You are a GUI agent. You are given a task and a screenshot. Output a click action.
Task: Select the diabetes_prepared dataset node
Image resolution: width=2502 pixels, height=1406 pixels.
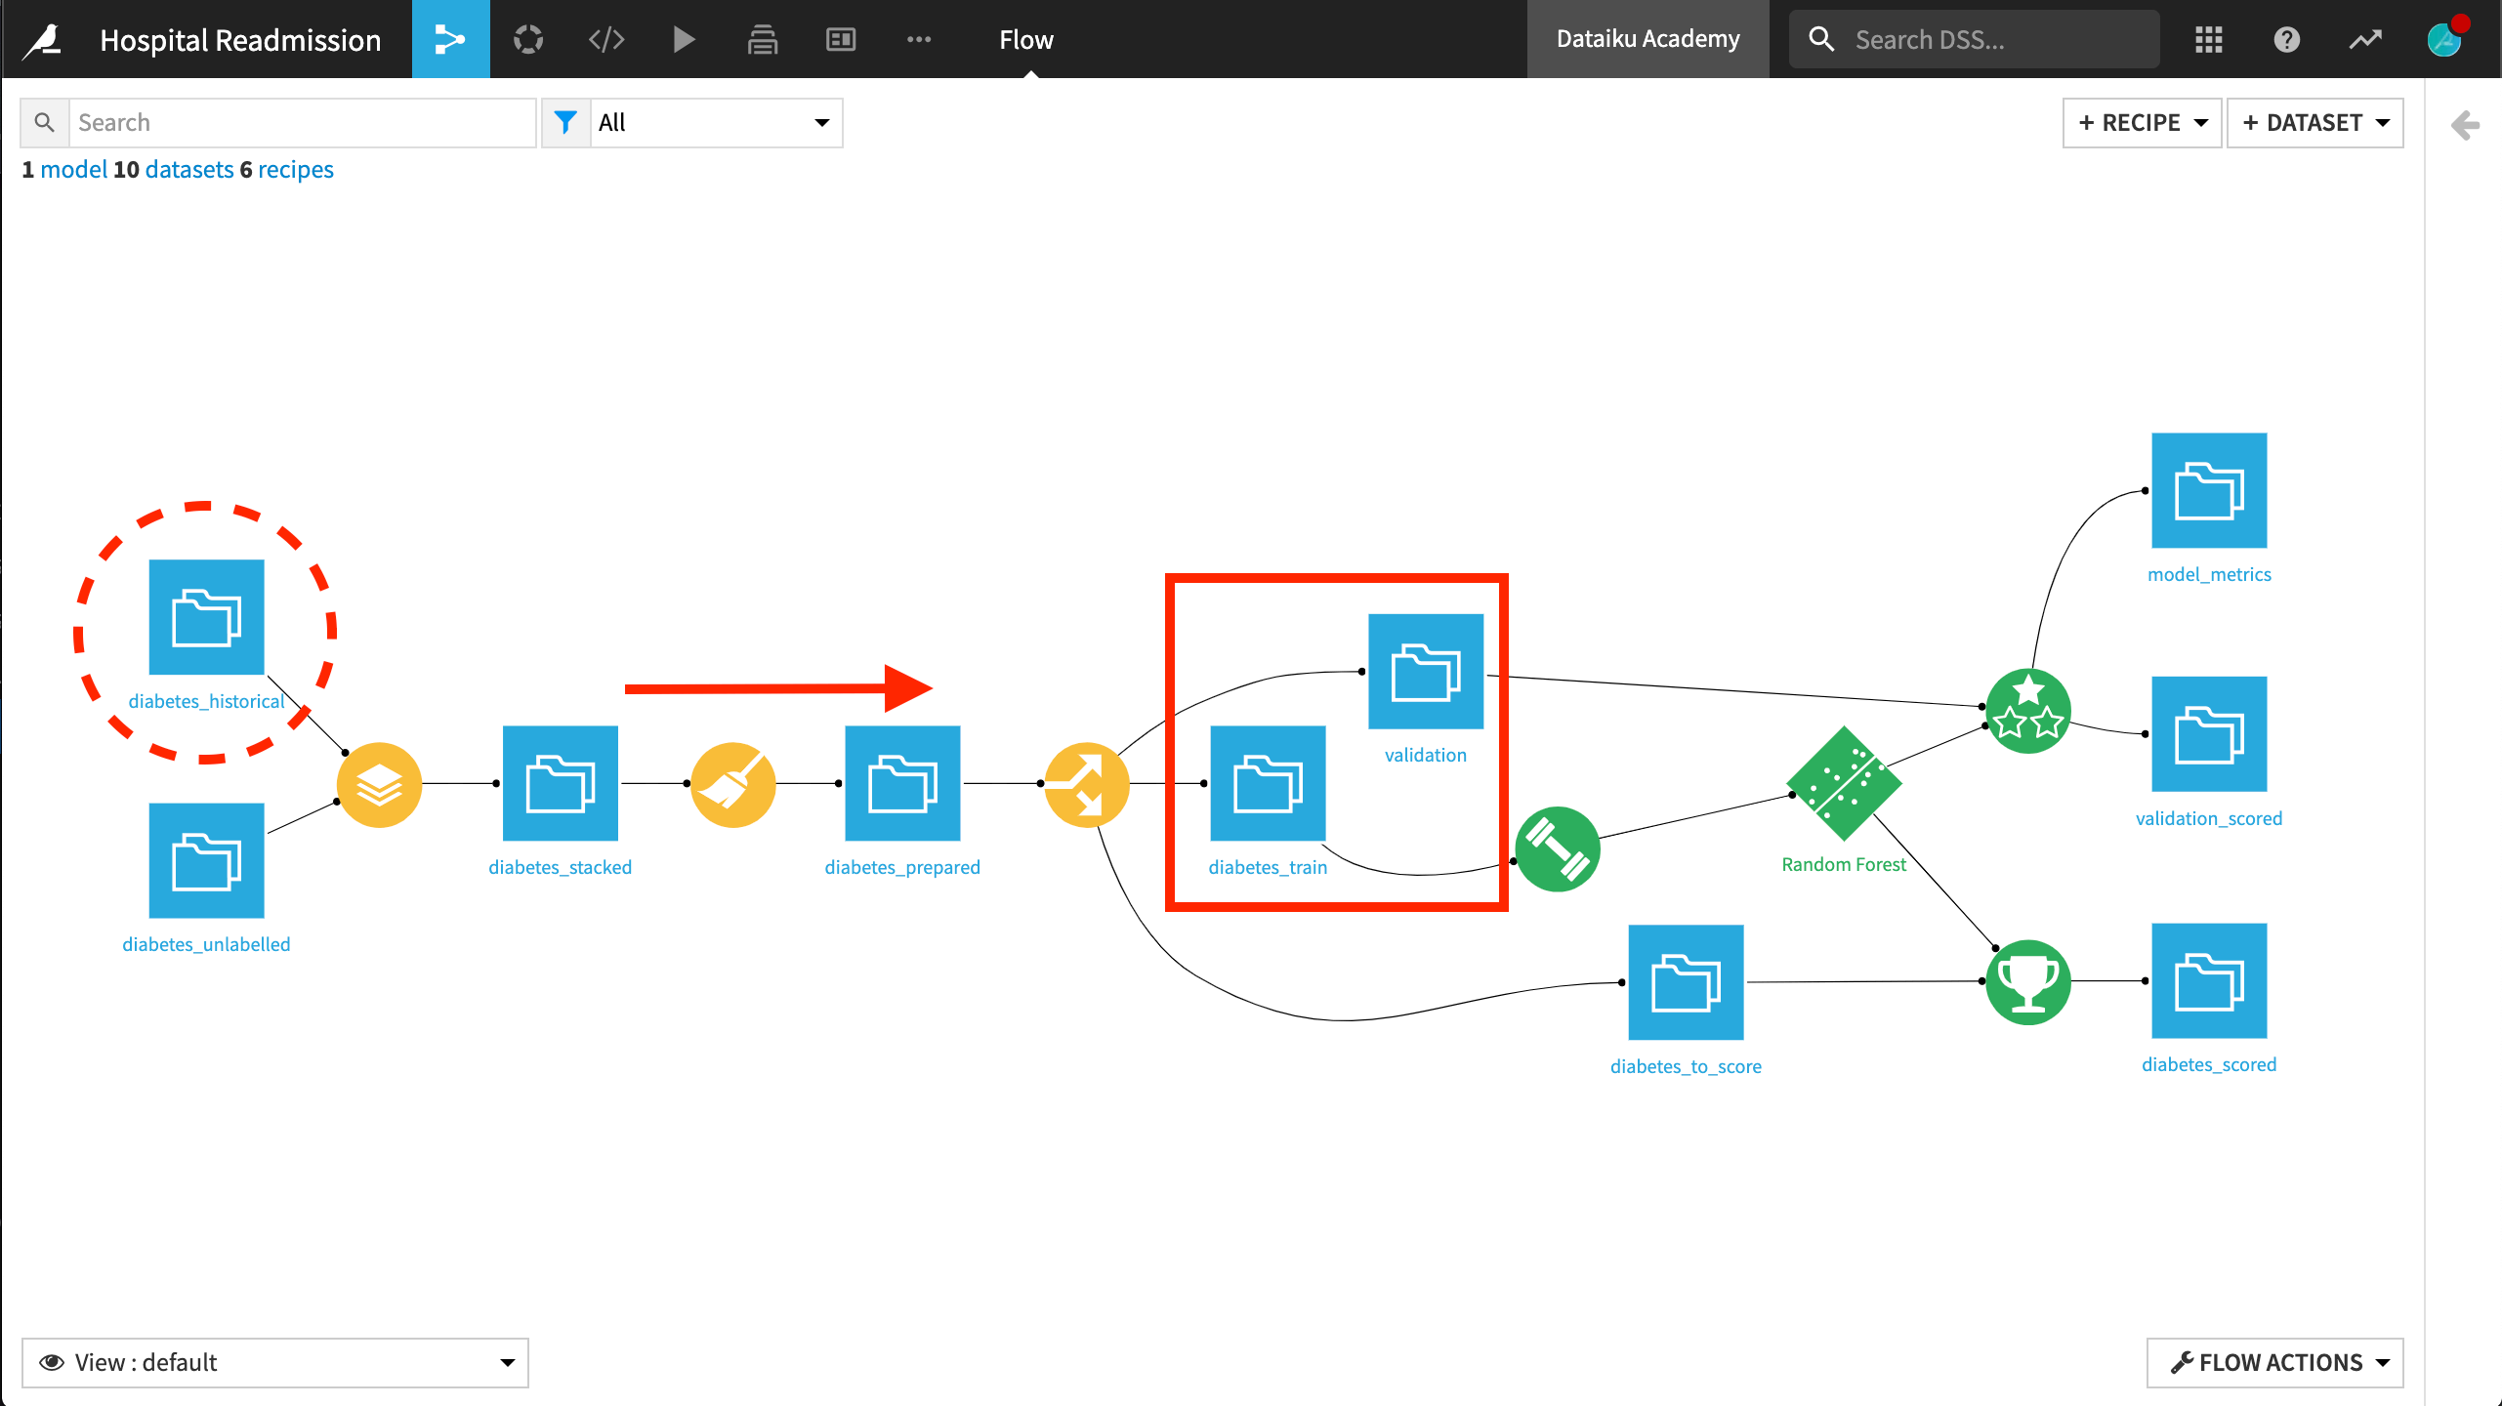coord(902,783)
